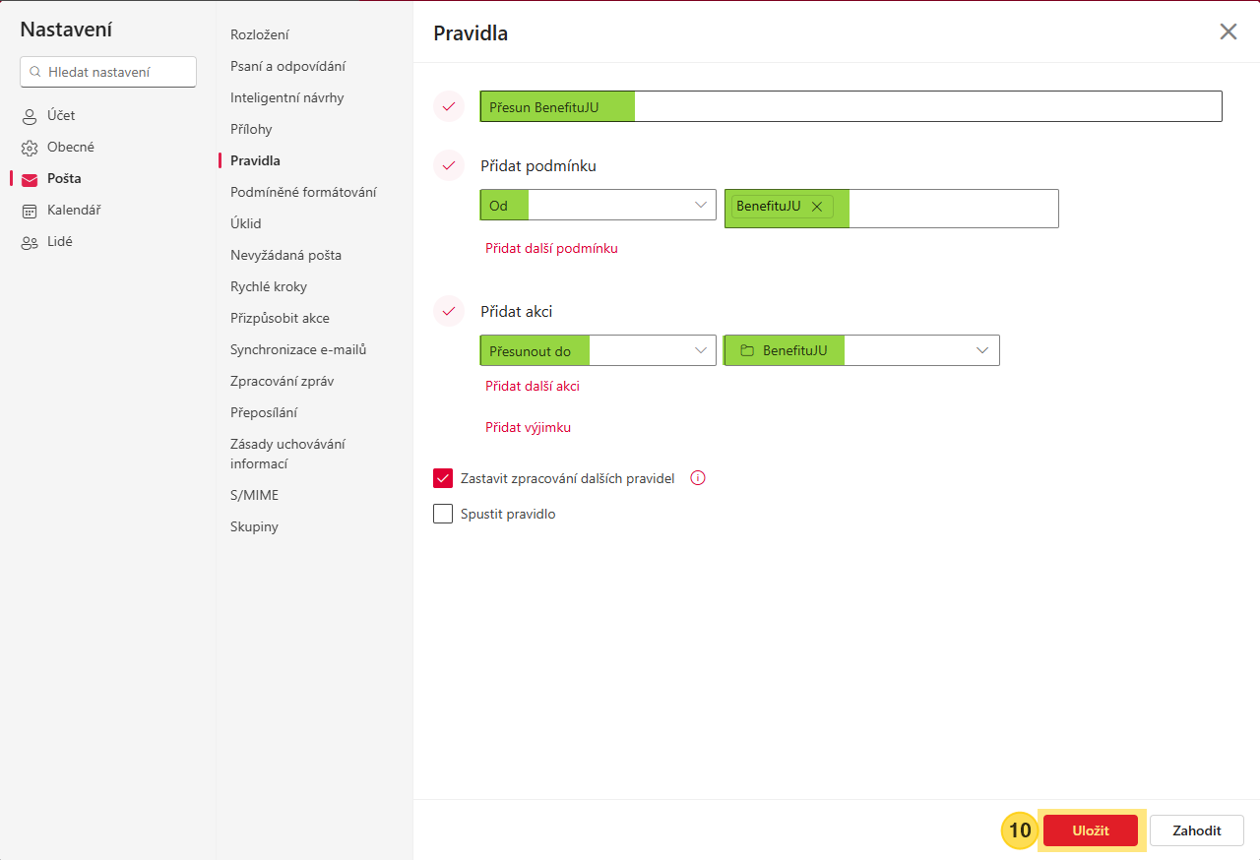Remove the BenefituJU sender chip with X

pos(816,207)
